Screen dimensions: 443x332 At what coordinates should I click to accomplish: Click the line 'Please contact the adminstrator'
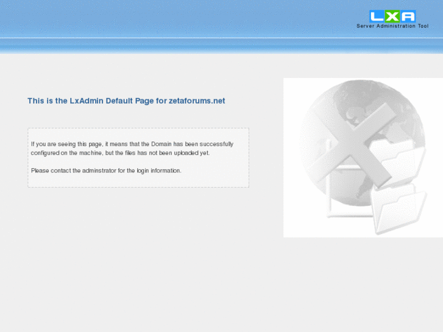(106, 171)
